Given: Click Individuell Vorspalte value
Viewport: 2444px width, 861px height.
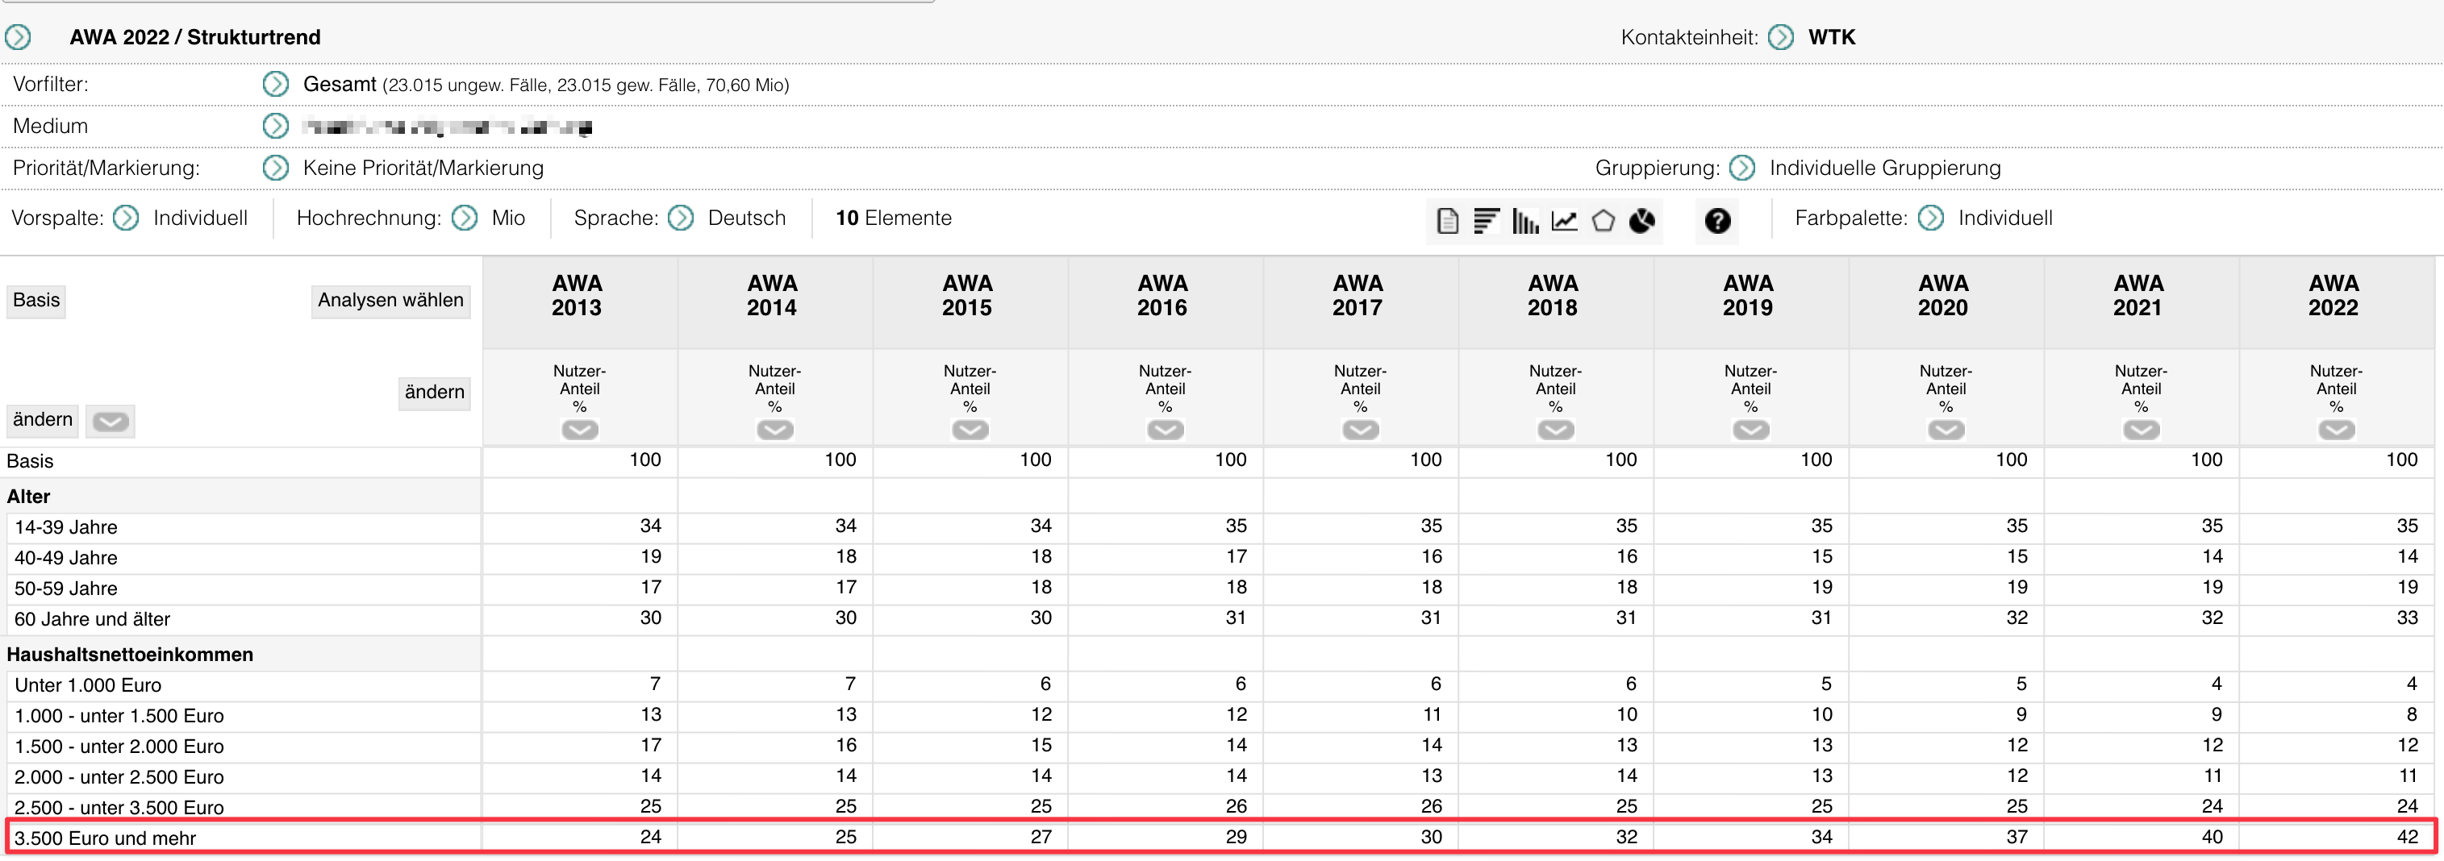Looking at the screenshot, I should click(x=200, y=218).
